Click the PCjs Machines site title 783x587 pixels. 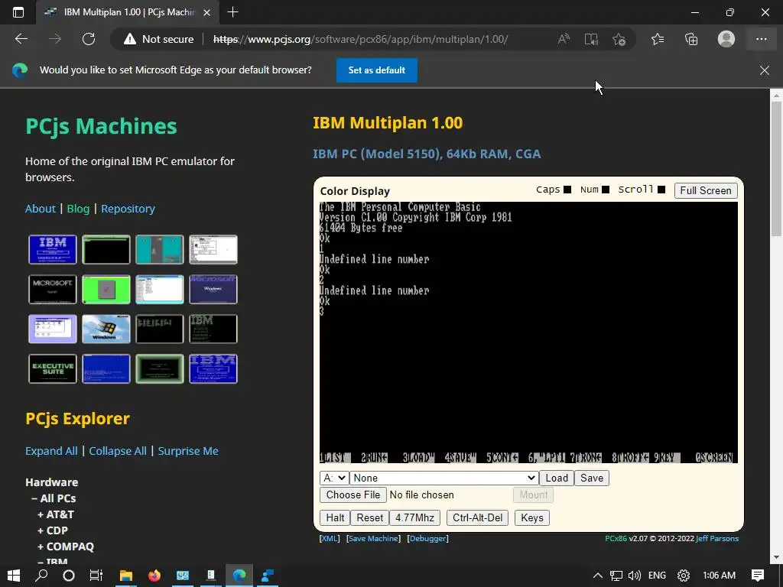coord(102,126)
